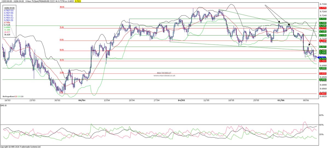This screenshot has width=328, height=148.
Task: Click the red 0.7003 price tag
Action: click(x=322, y=61)
